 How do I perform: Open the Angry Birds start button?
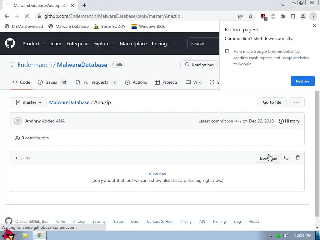[8, 235]
